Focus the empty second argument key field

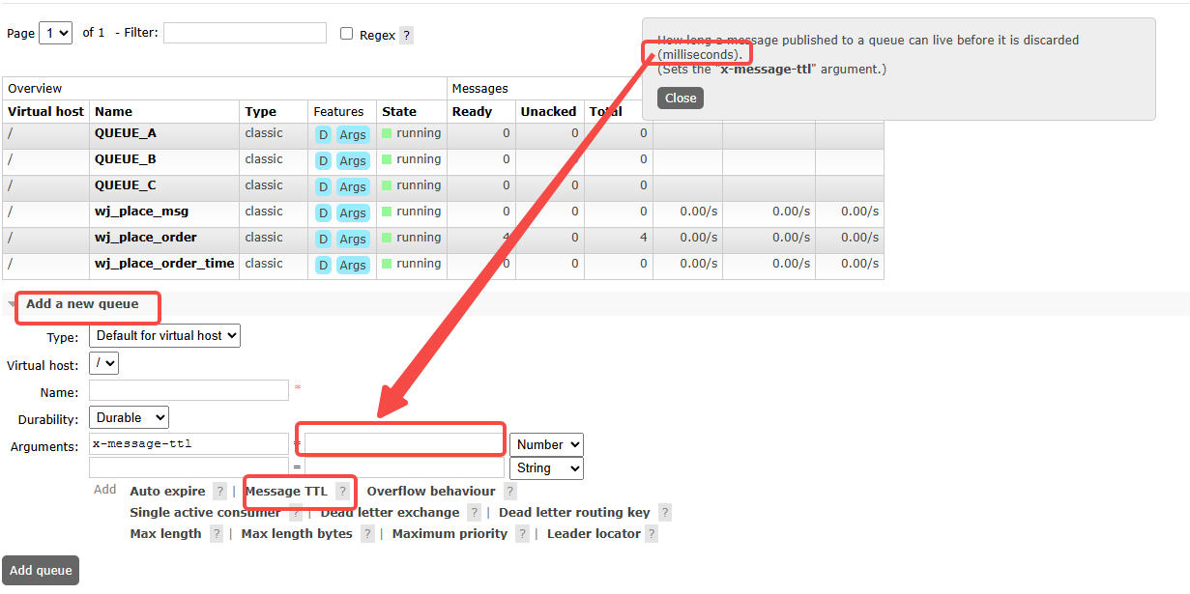pos(189,467)
